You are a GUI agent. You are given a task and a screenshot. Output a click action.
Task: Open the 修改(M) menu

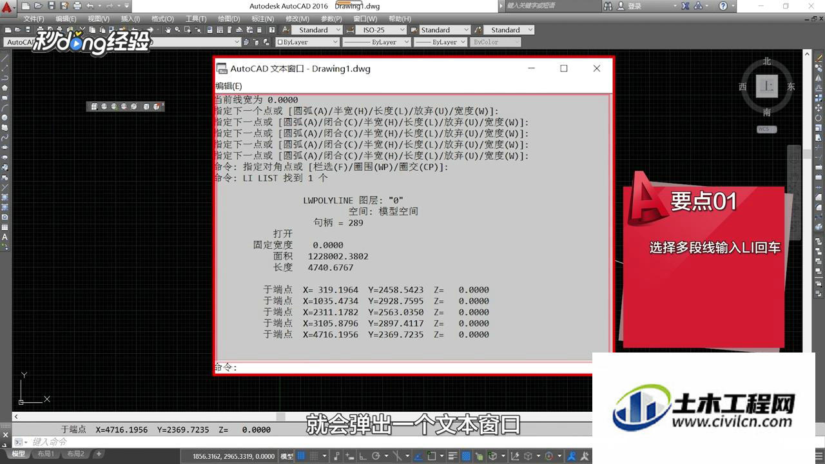click(297, 19)
